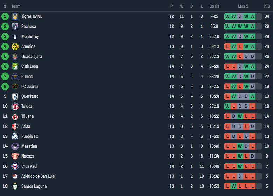The height and width of the screenshot is (196, 273).
Task: Click the Santos Laguna club logo
Action: click(15, 186)
